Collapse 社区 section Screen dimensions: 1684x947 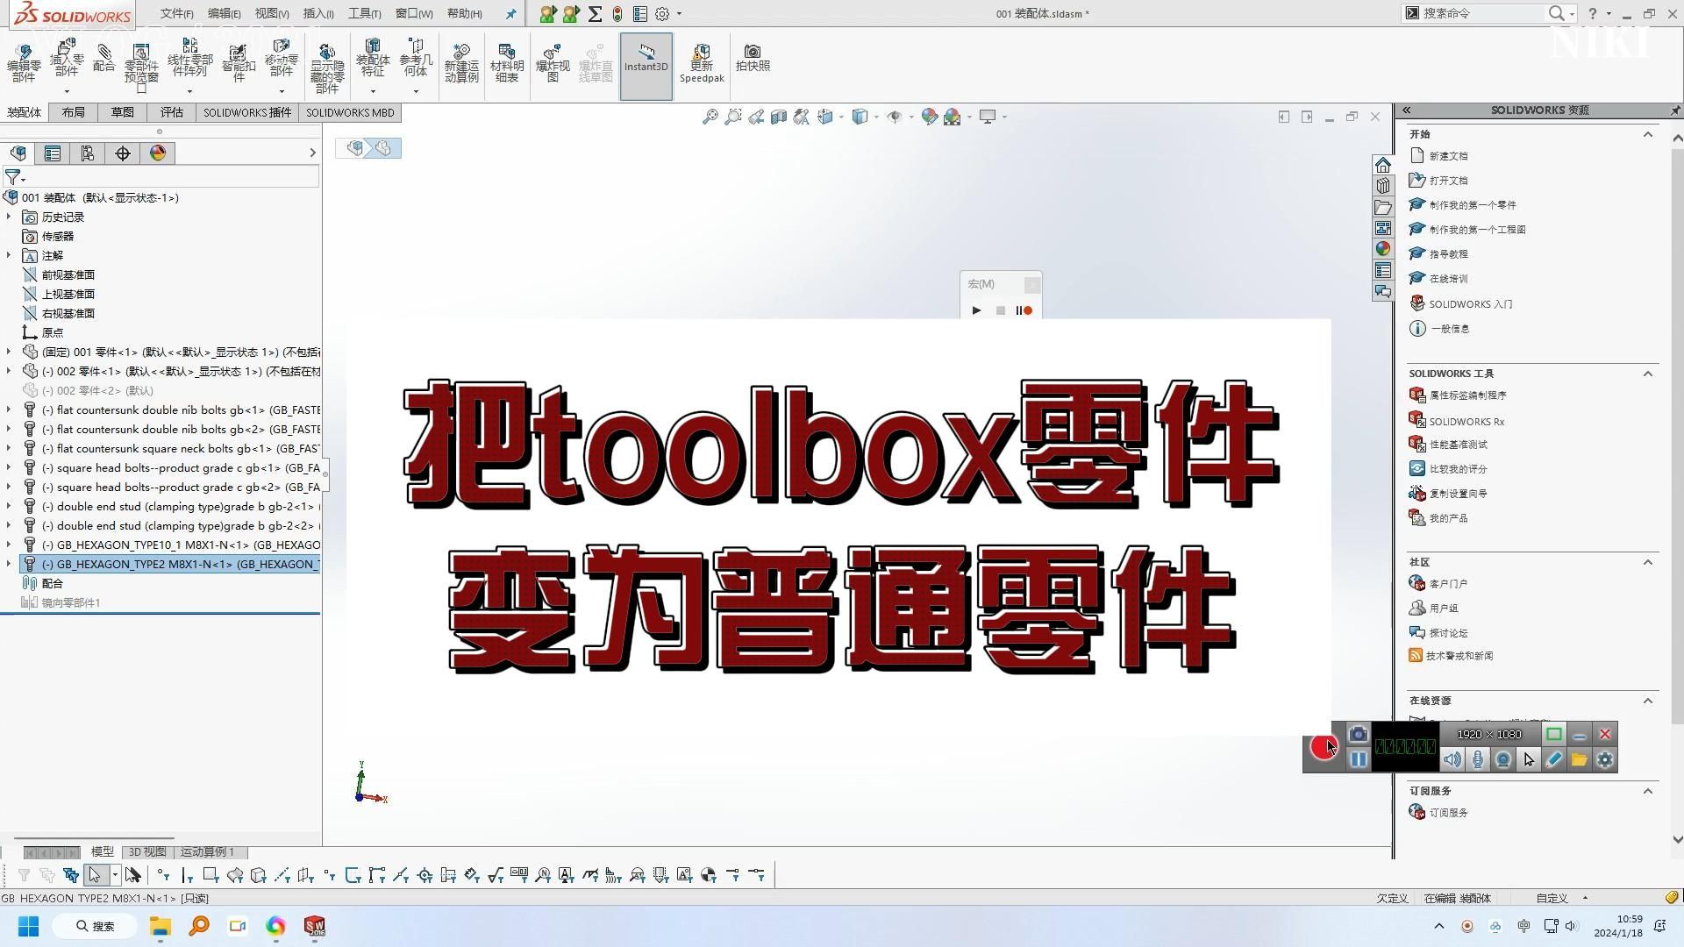pyautogui.click(x=1648, y=562)
